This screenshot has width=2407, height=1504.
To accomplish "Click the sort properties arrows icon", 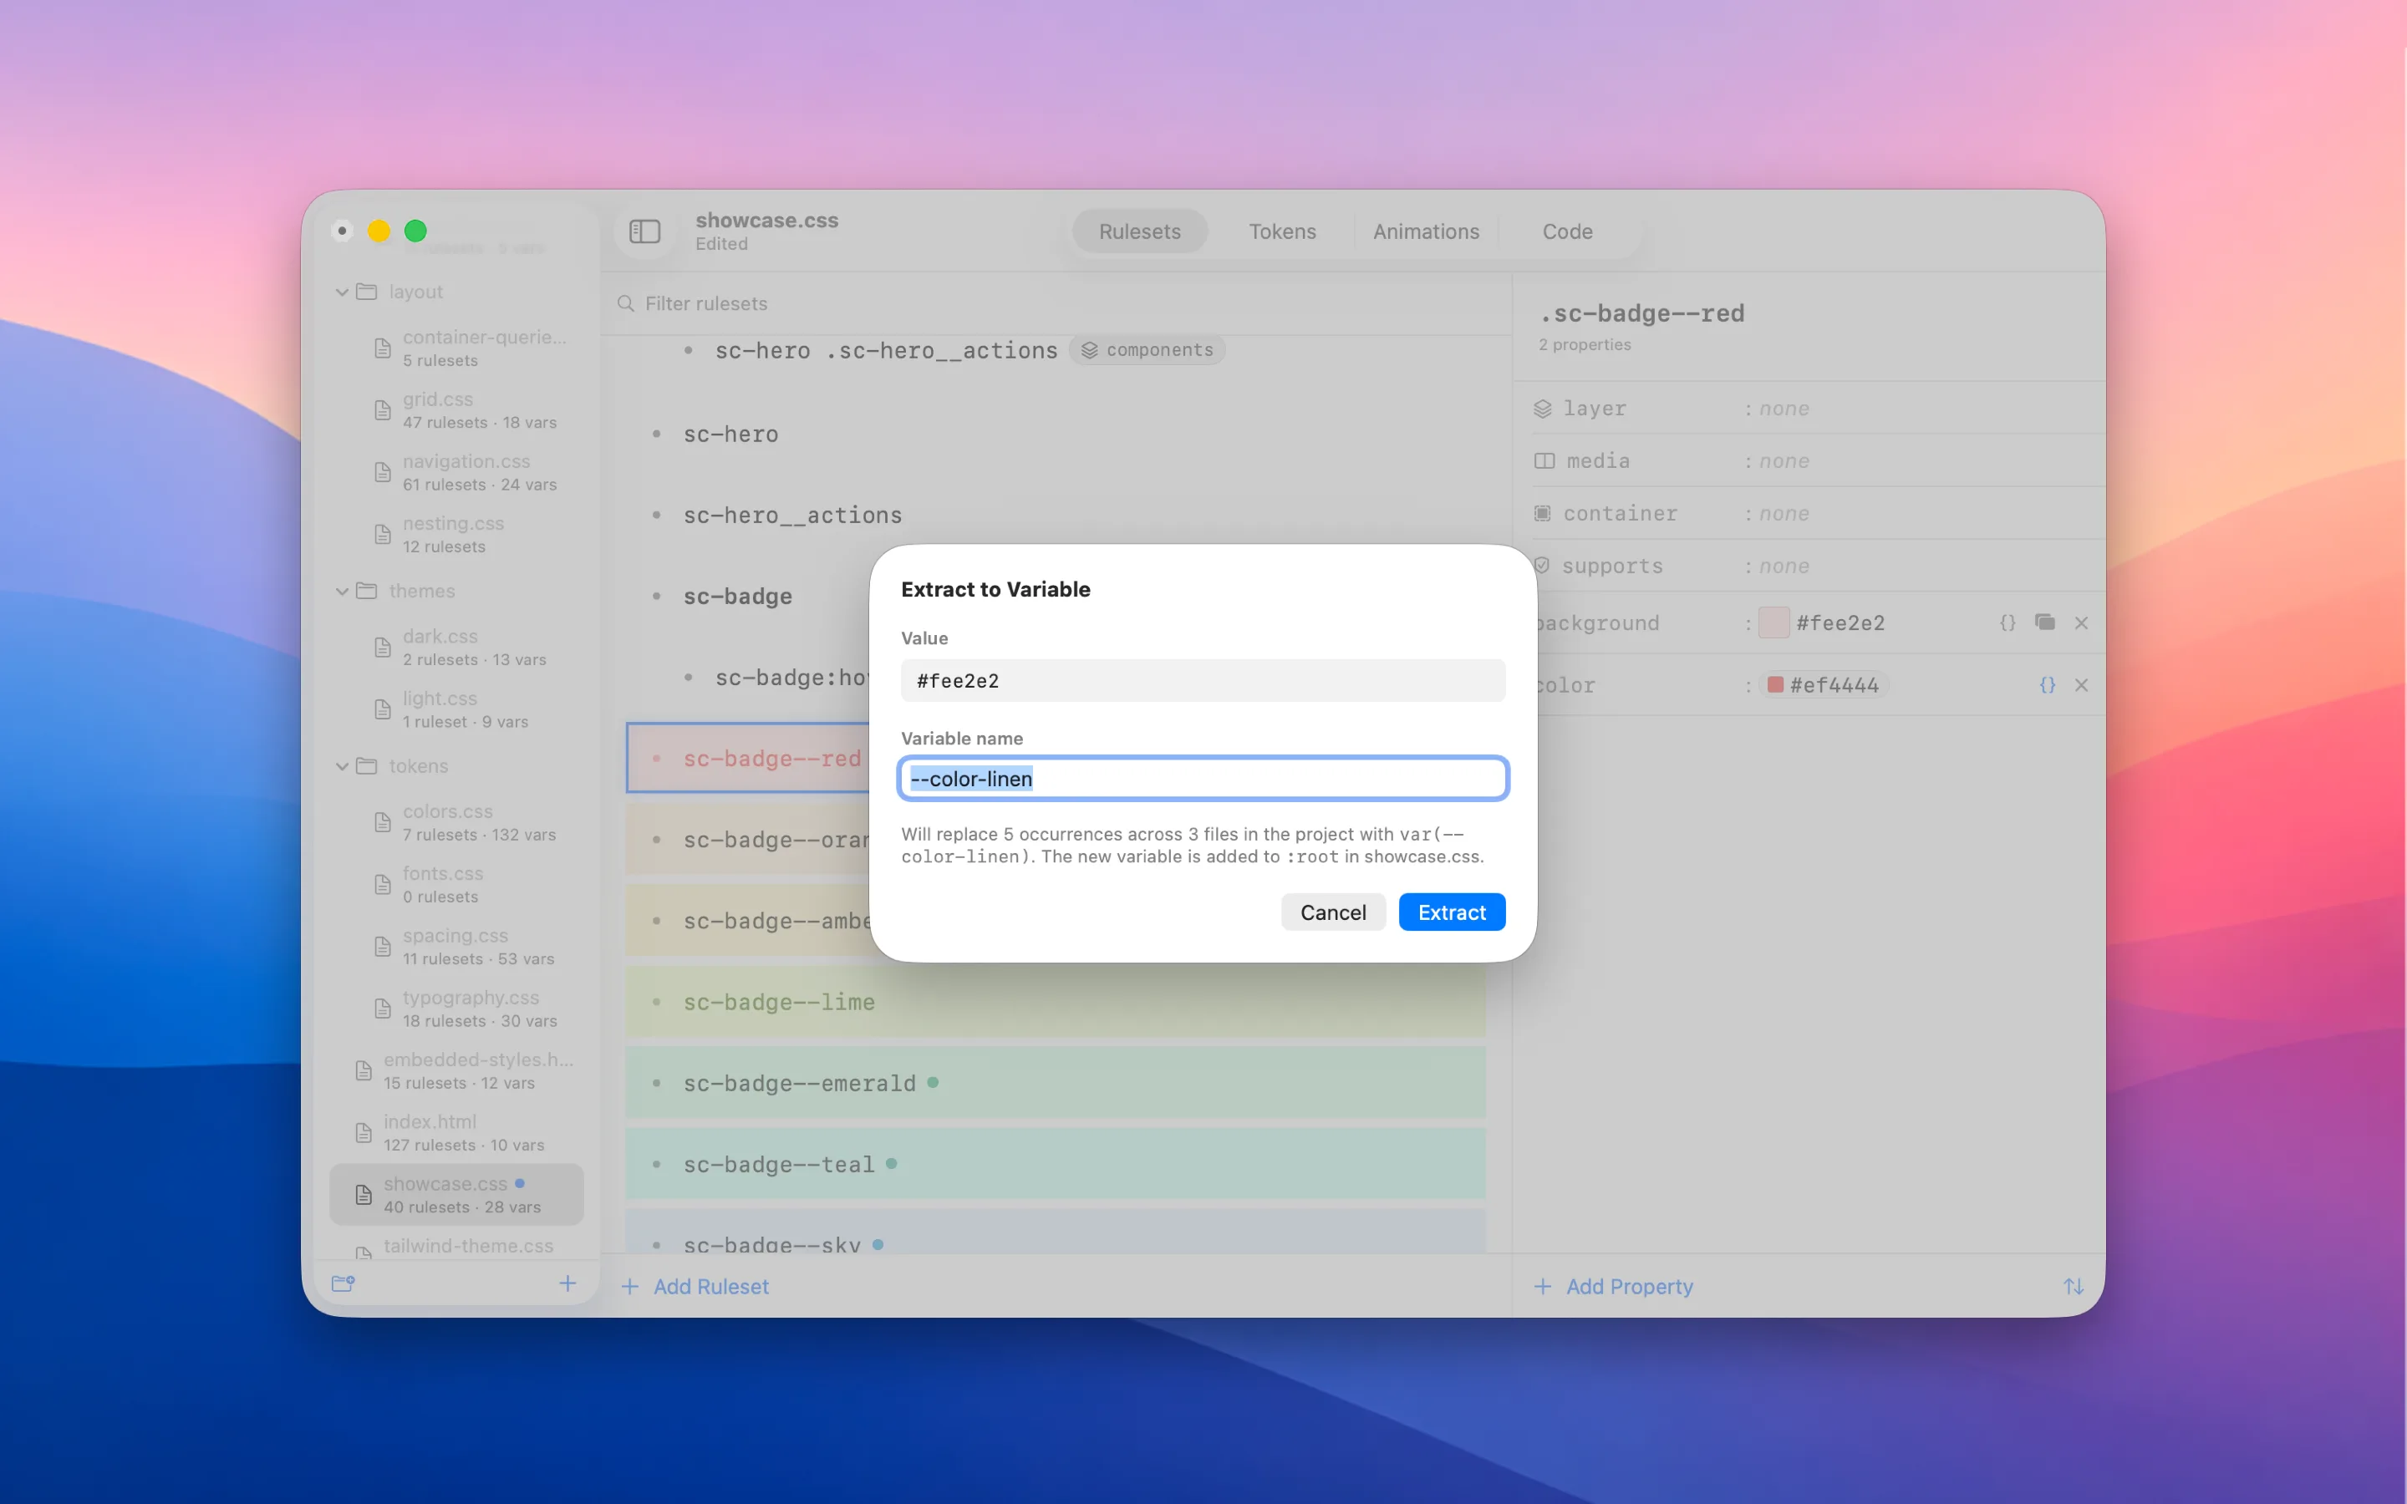I will [x=2073, y=1286].
